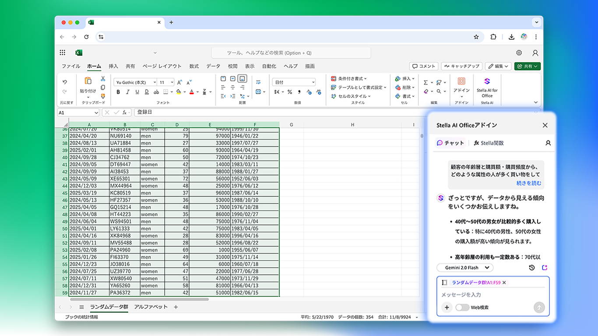This screenshot has width=598, height=336.
Task: Click the 続きを読む link in the chat
Action: click(x=528, y=183)
